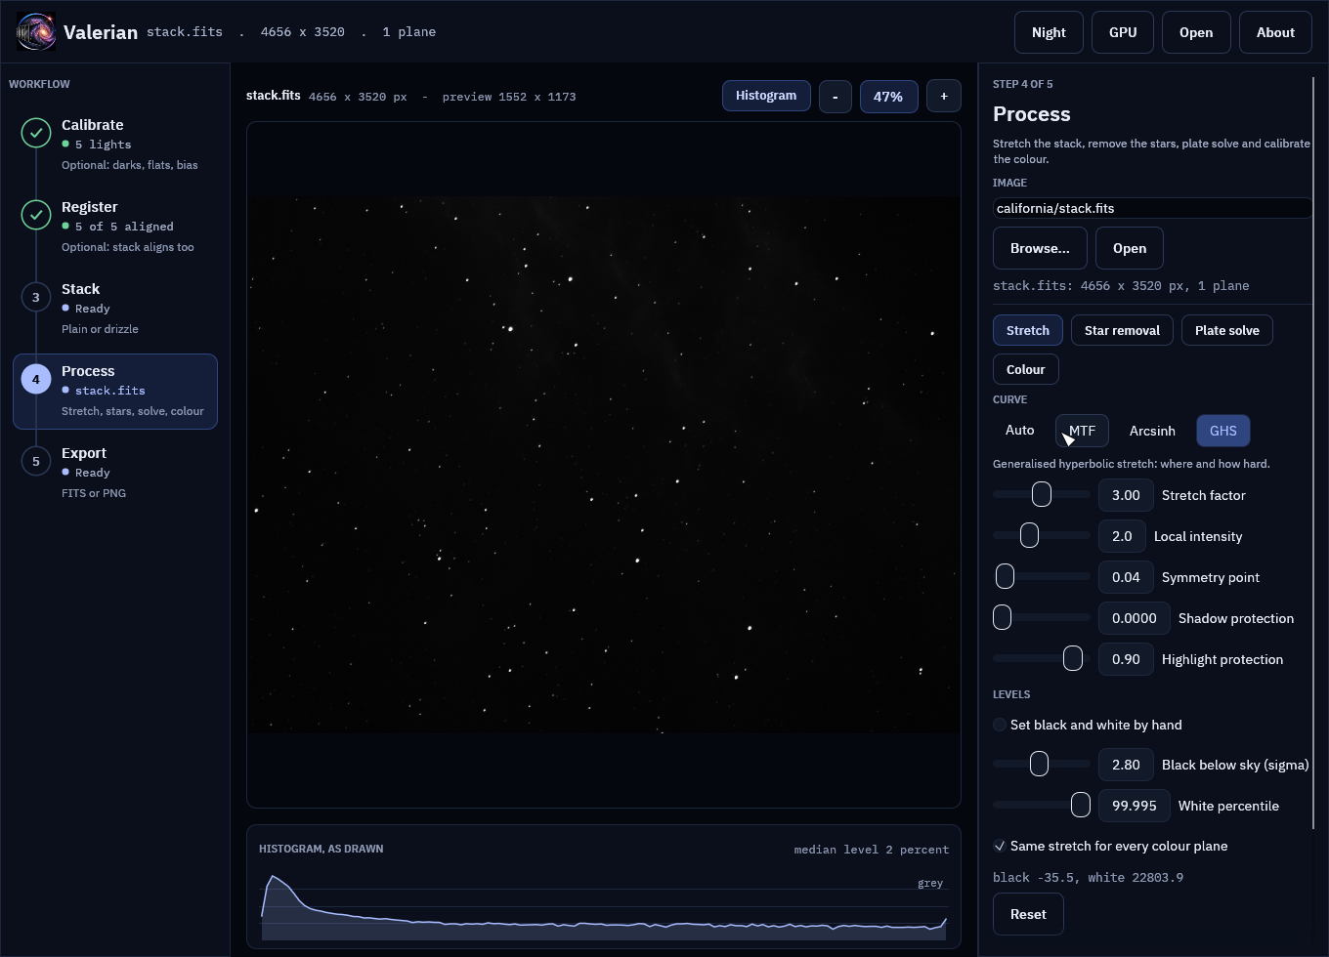
Task: Select the Arcsinh curve option
Action: [1152, 431]
